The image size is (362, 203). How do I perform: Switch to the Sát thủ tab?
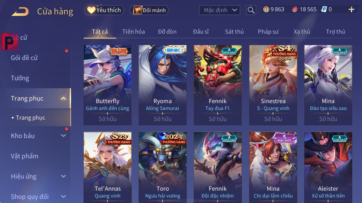(234, 32)
